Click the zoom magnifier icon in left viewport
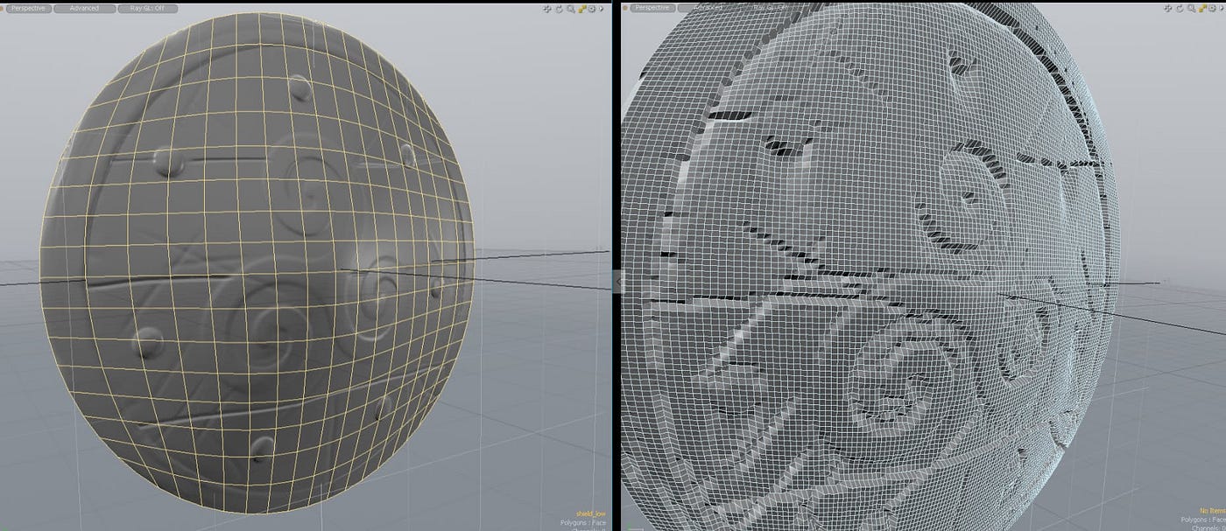This screenshot has height=531, width=1226. [x=570, y=8]
